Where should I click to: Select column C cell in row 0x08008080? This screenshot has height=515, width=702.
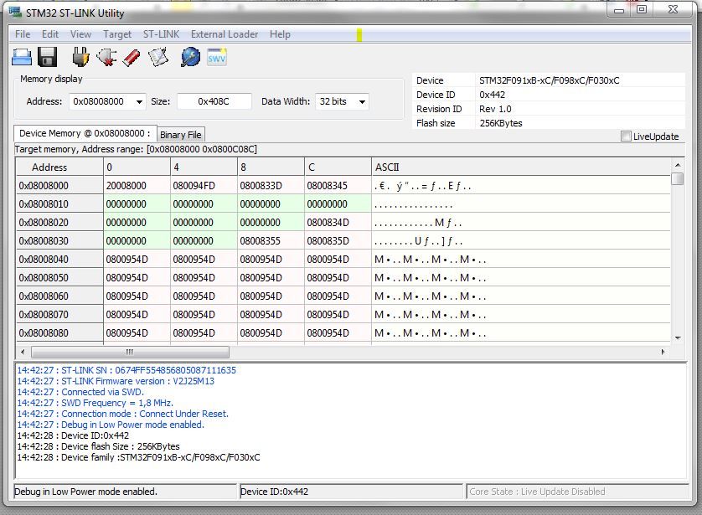338,333
